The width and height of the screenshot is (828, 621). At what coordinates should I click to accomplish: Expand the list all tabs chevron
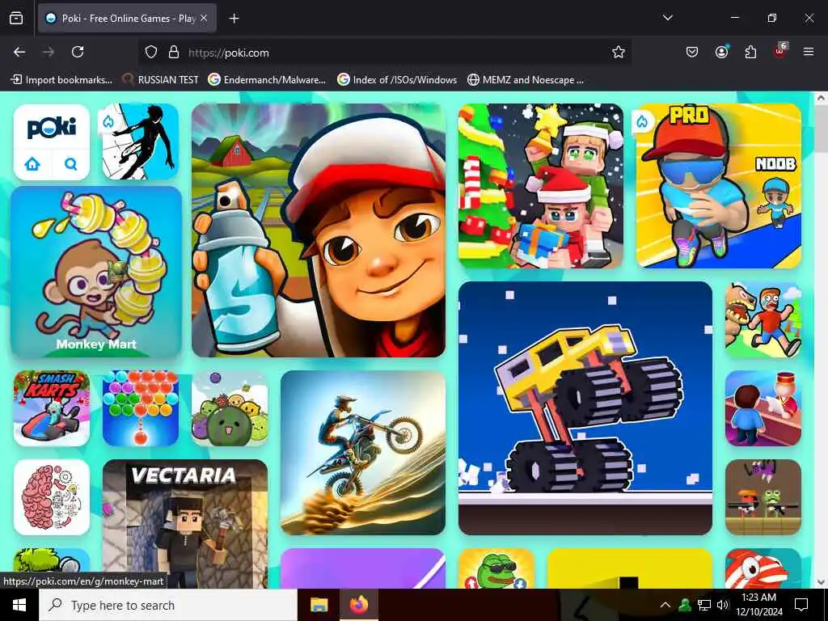click(667, 18)
